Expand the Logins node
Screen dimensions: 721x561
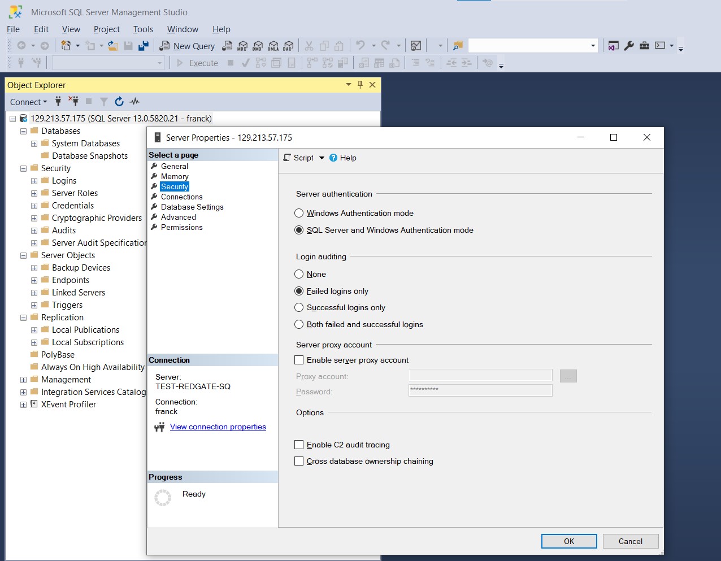pyautogui.click(x=34, y=181)
